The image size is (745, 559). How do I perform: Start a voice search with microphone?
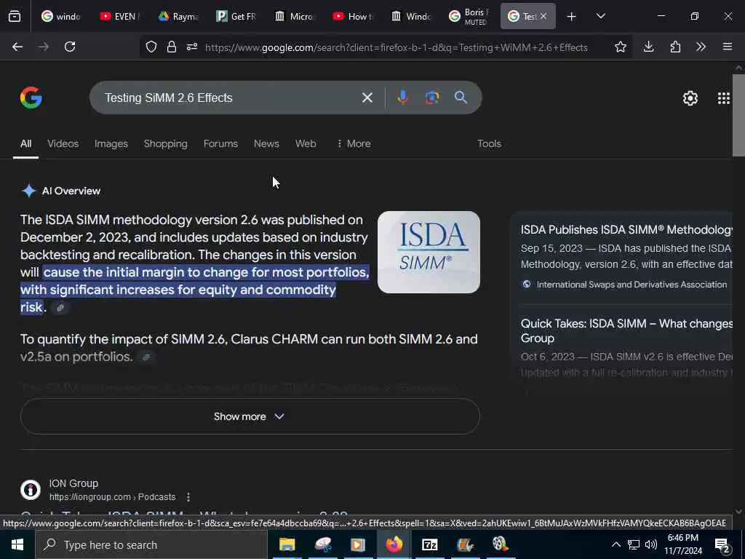(402, 98)
